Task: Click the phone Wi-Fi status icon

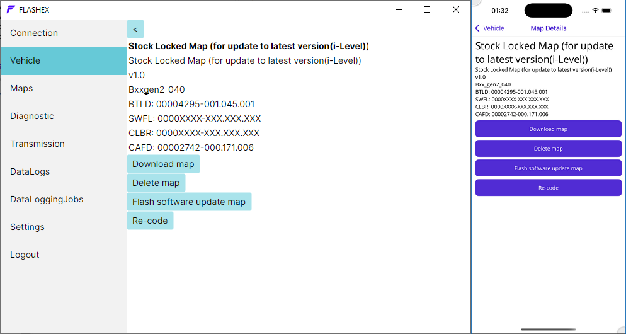Action: coord(595,11)
